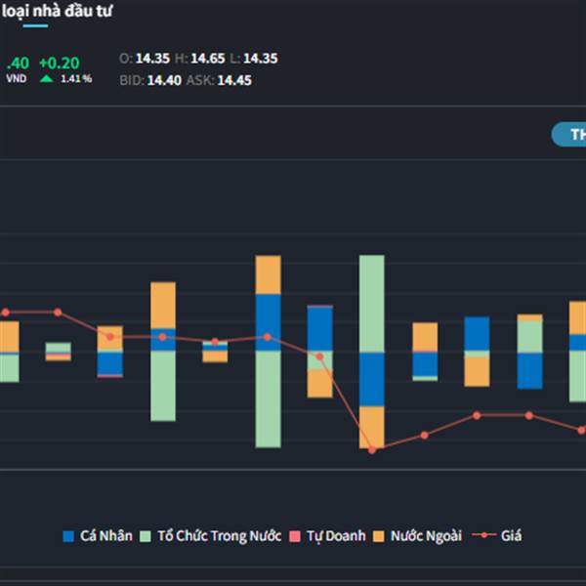586x586 pixels.
Task: Click the ASK price 14.45
Action: coord(234,81)
